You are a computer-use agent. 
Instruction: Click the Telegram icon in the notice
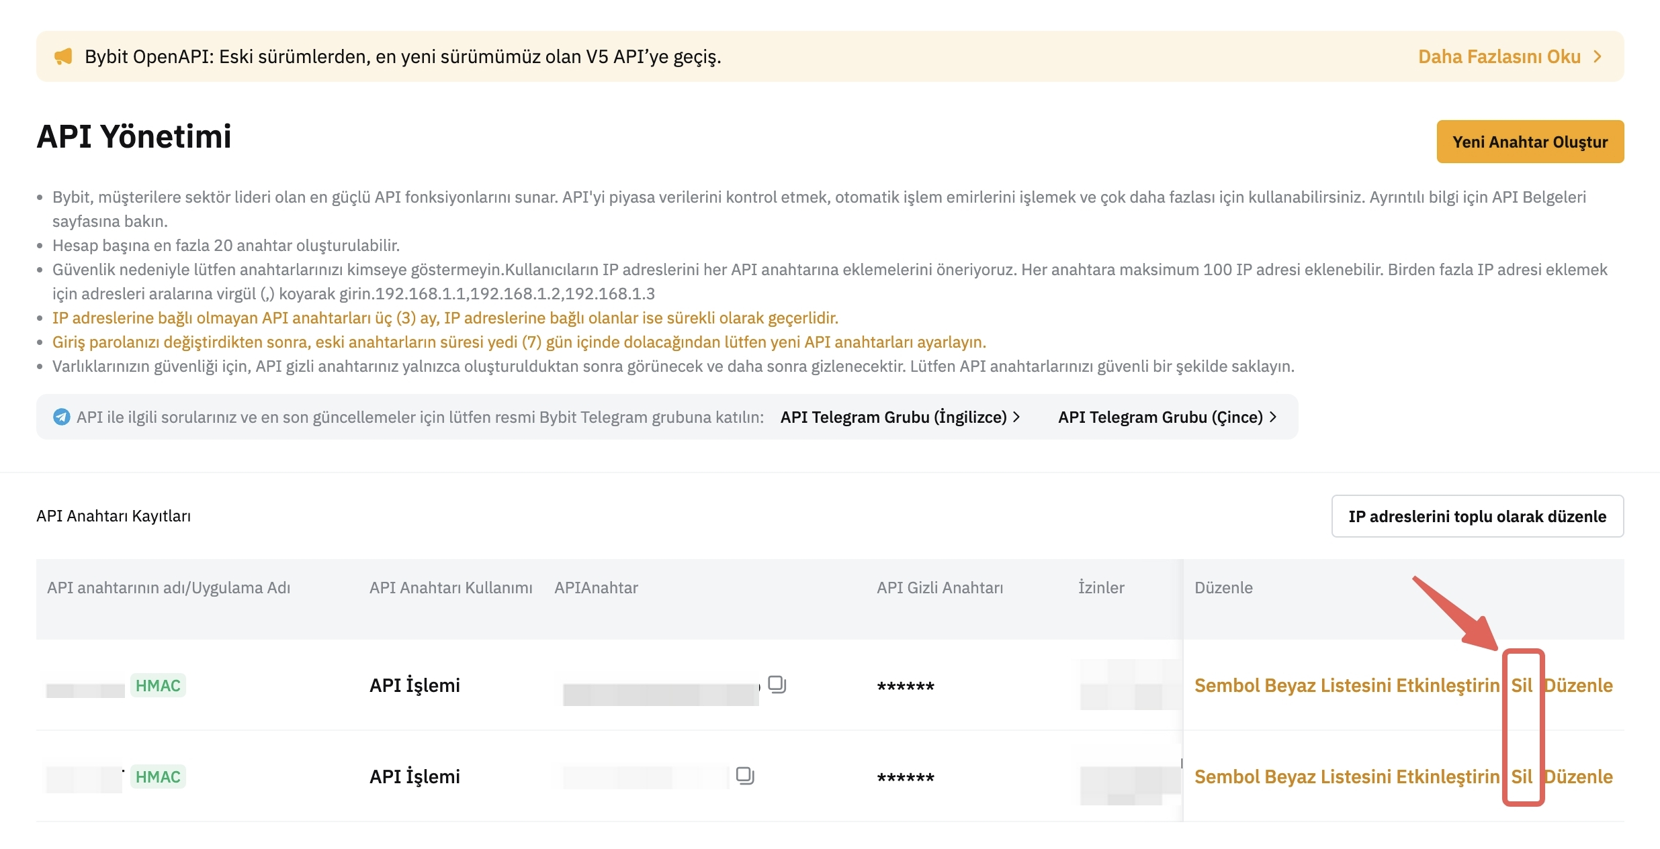click(x=61, y=417)
